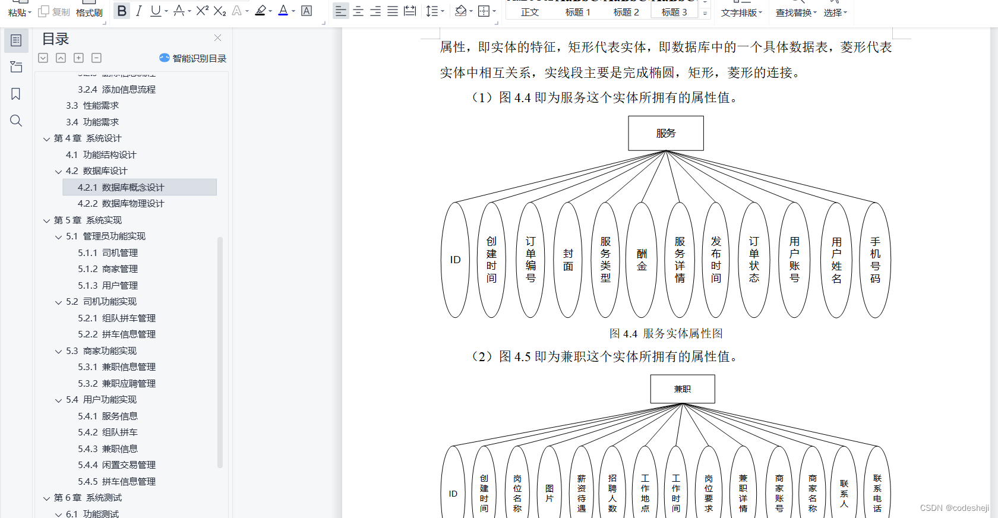Apply strikethrough style A icon
998x518 pixels.
[x=179, y=11]
